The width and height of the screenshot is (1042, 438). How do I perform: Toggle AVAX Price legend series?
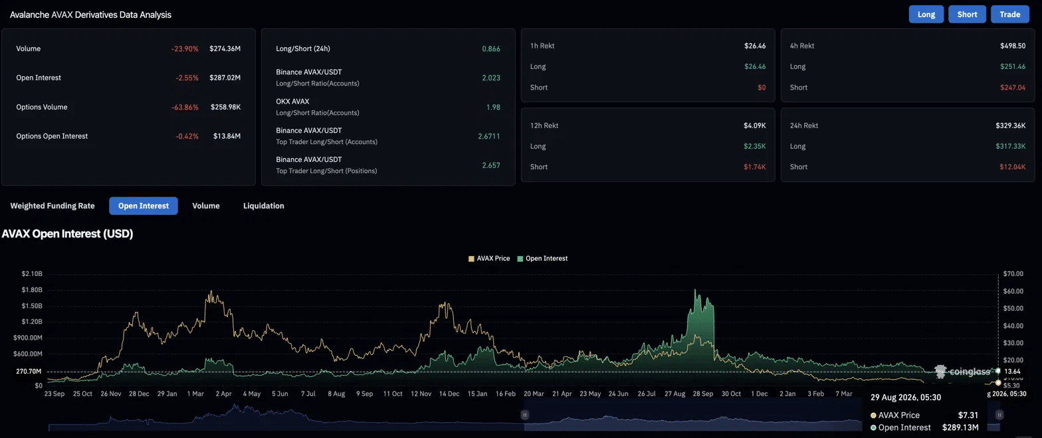[x=489, y=258]
